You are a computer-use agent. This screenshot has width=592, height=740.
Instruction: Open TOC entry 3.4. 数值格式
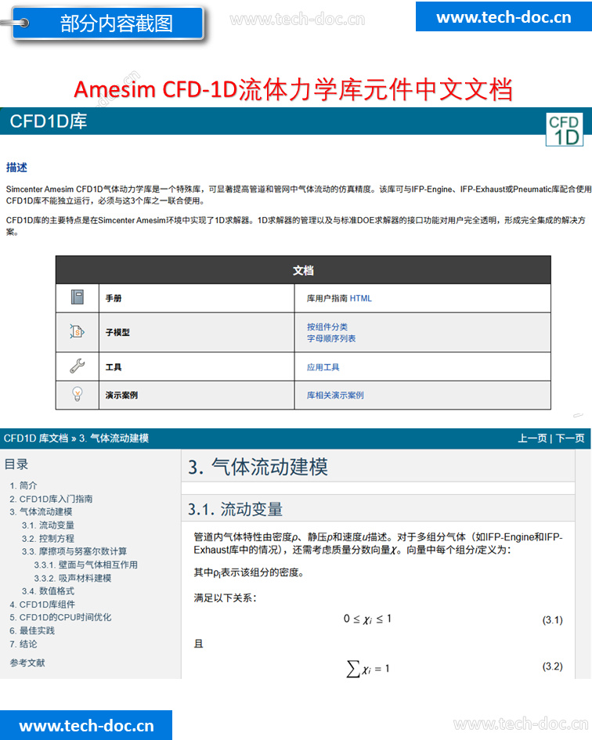48,591
